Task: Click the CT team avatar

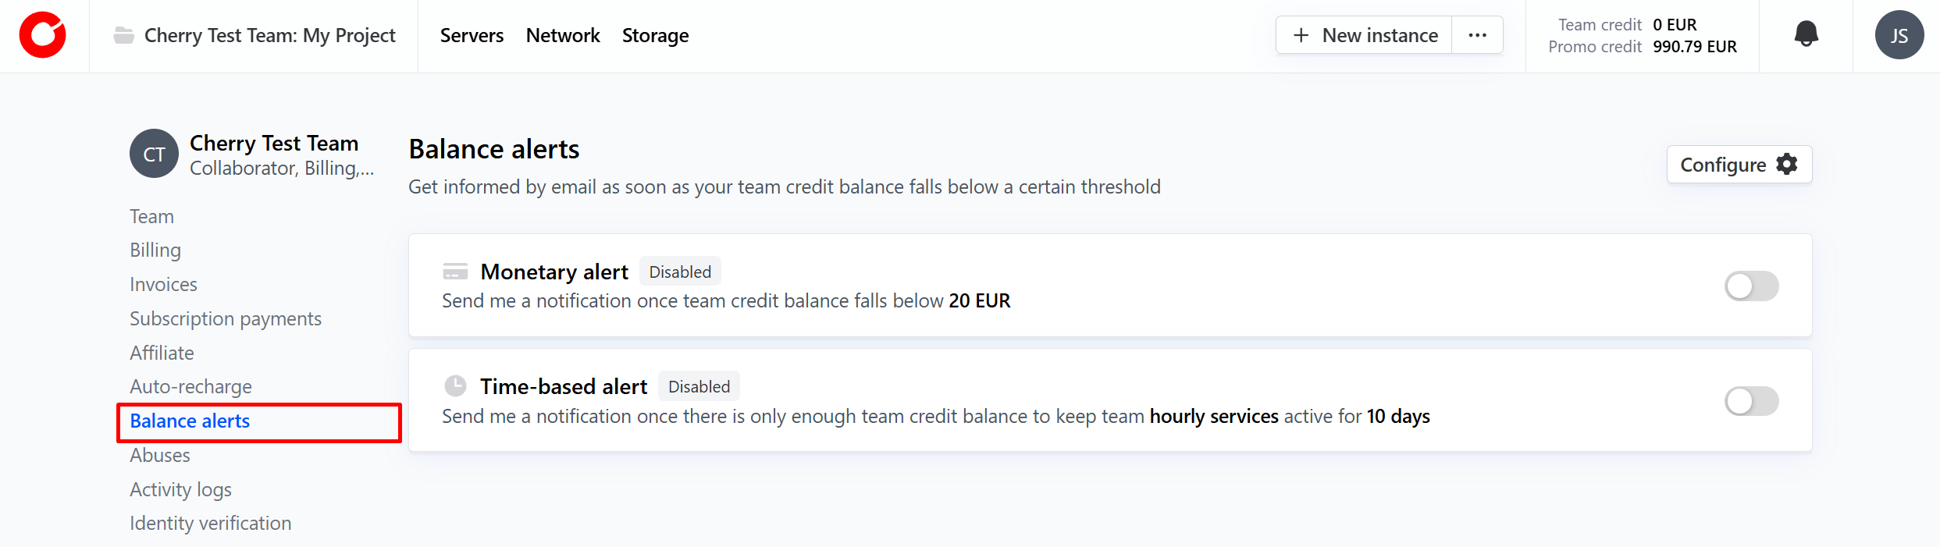Action: tap(154, 154)
